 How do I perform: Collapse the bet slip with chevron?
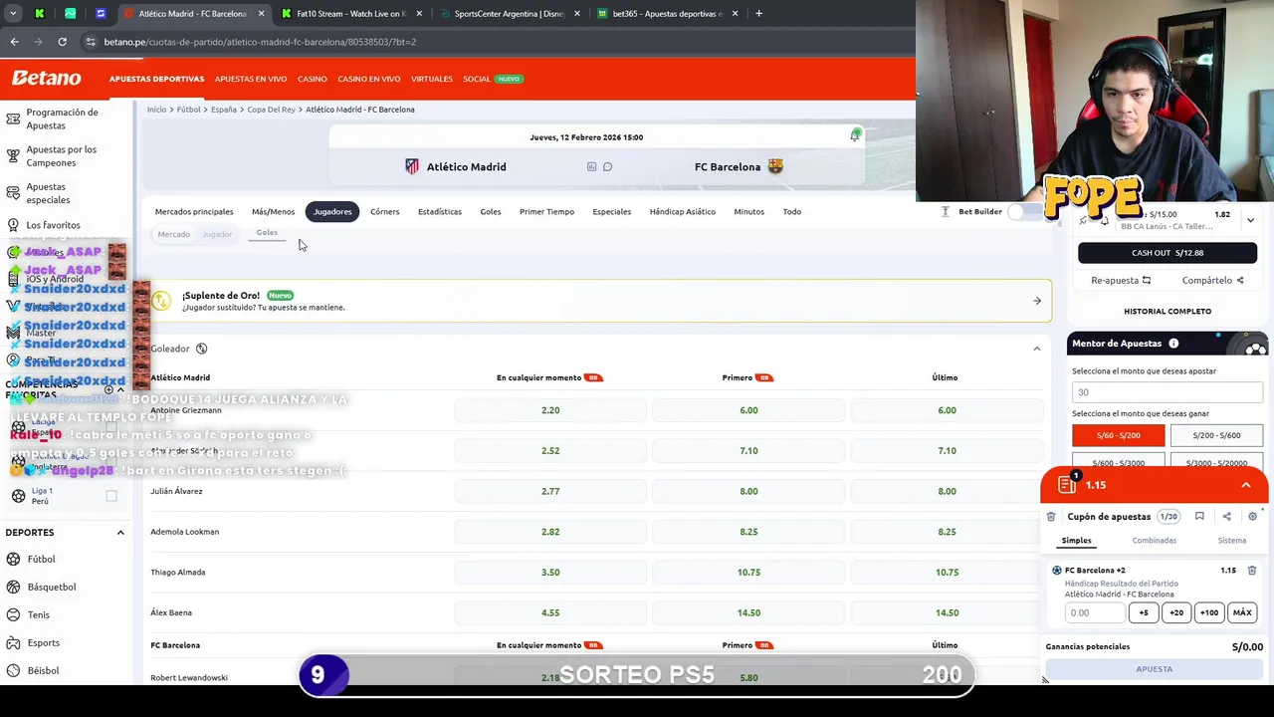[x=1245, y=485]
